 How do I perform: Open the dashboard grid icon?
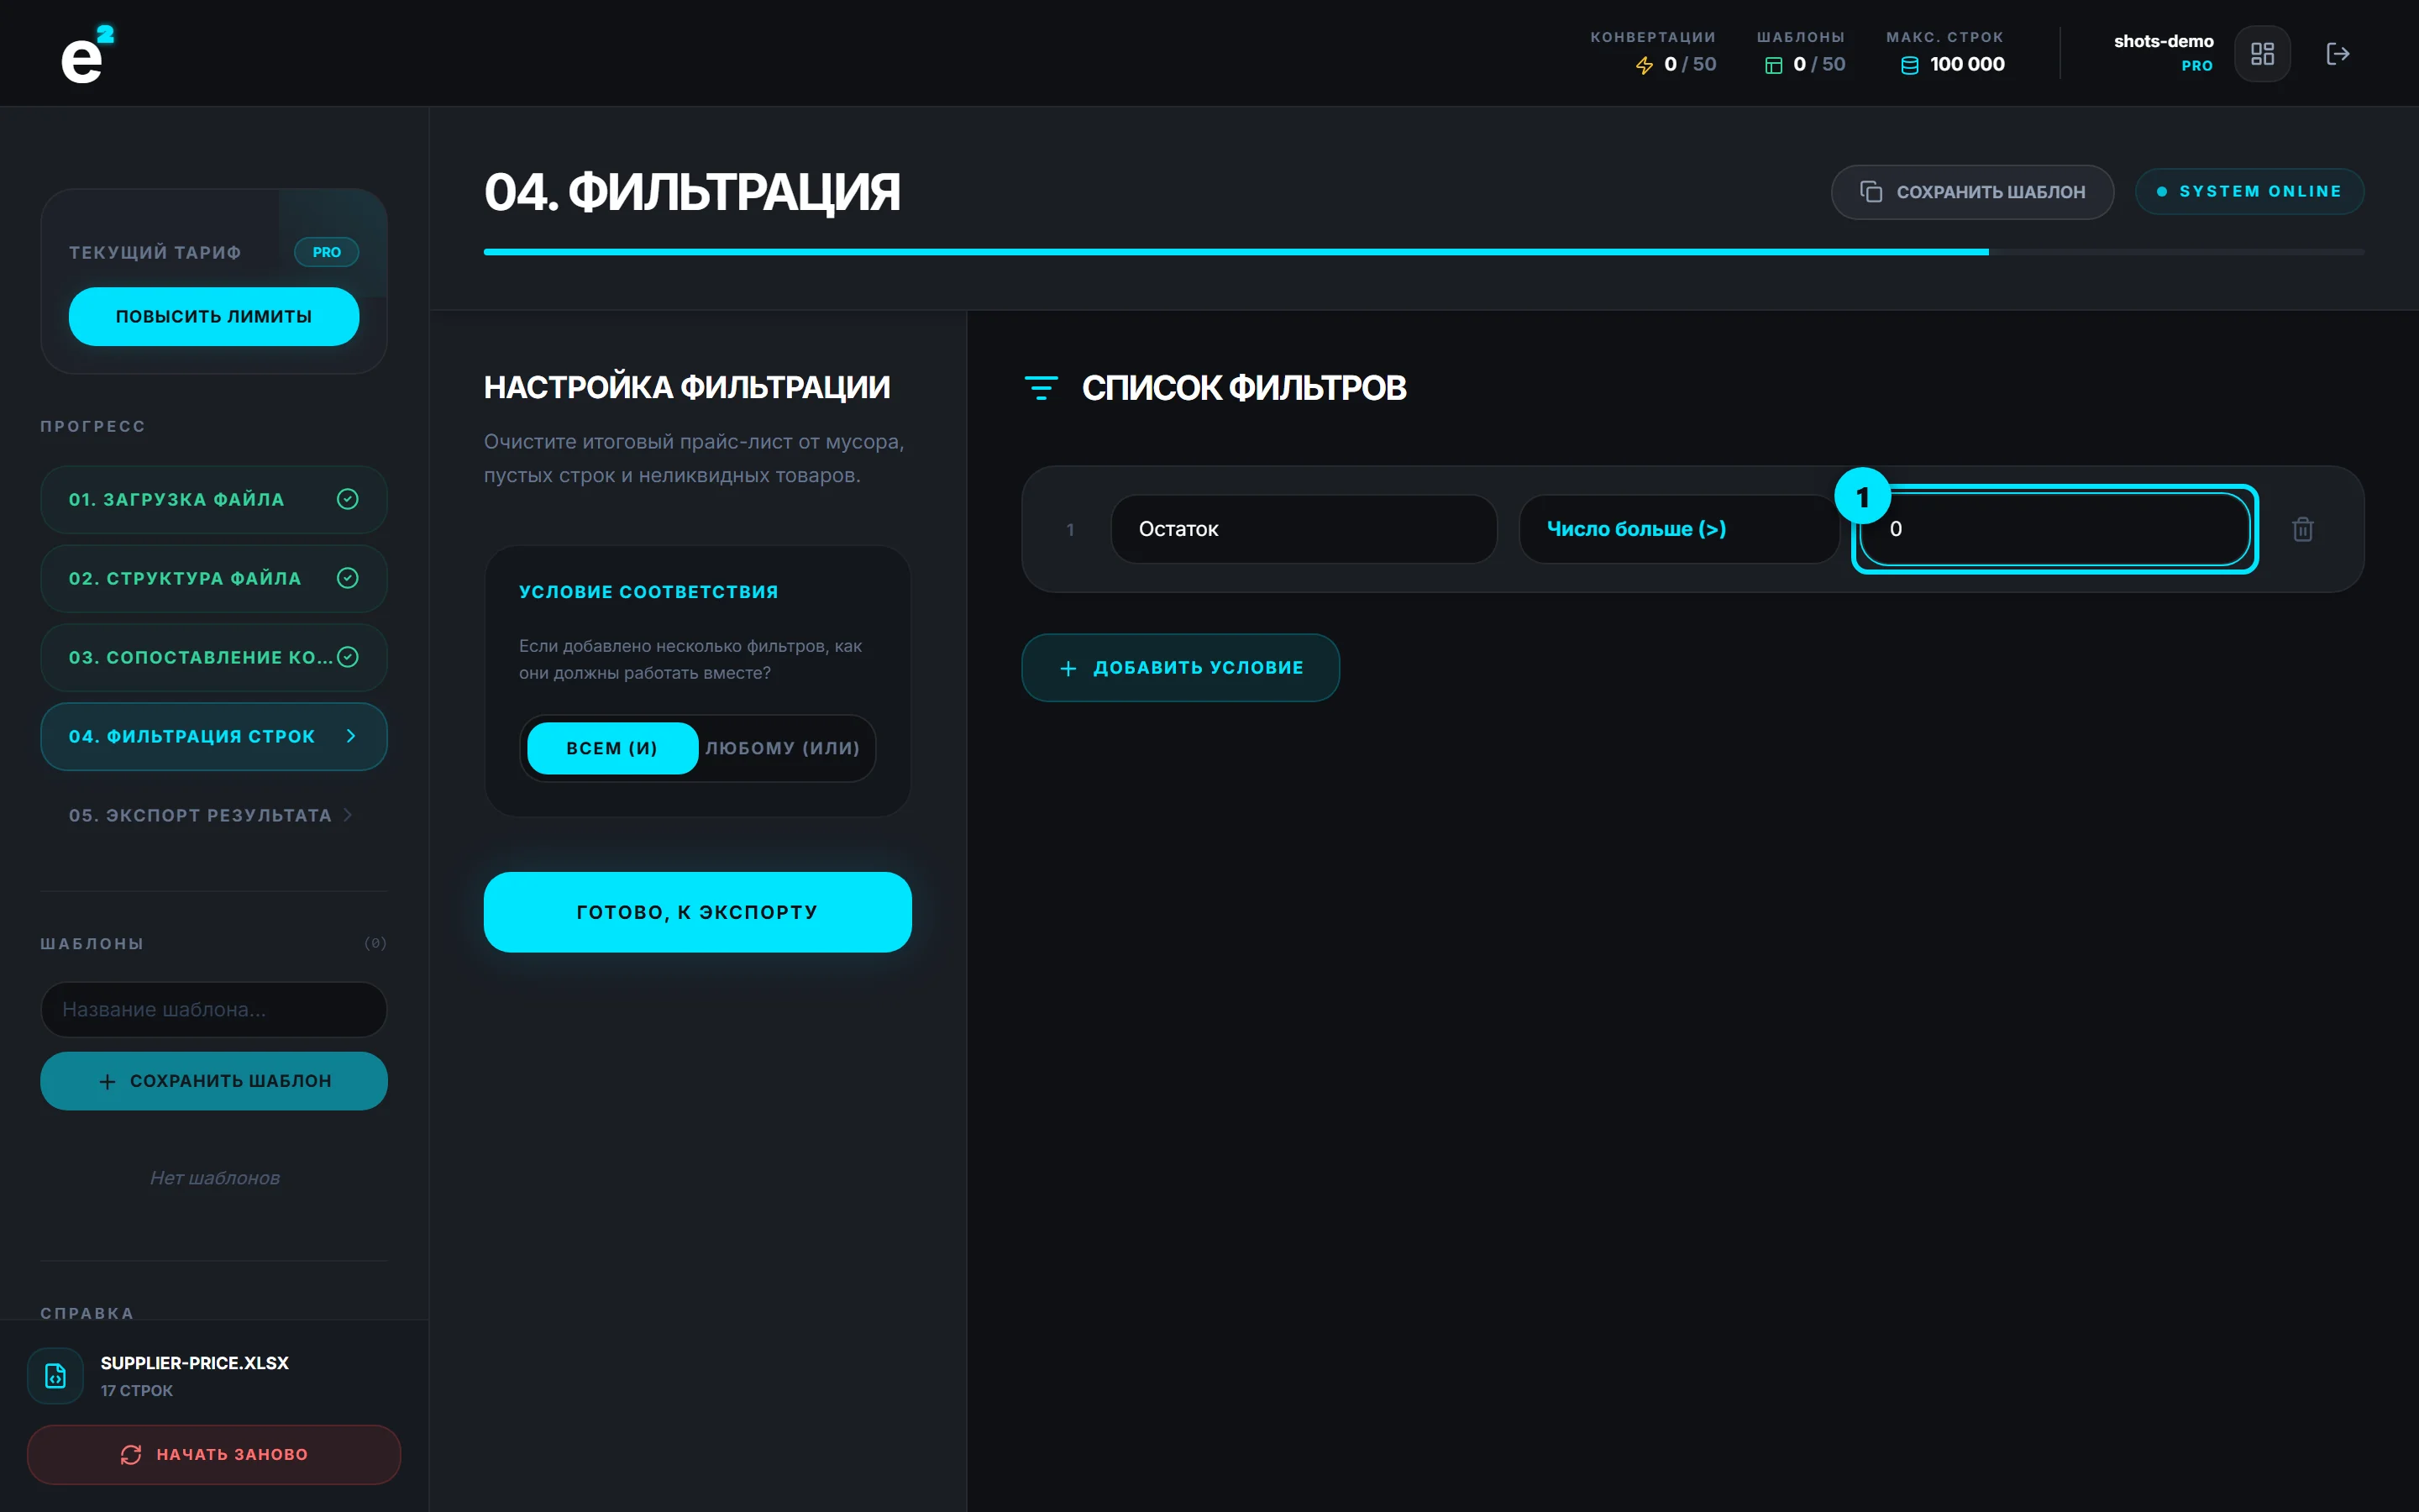(x=2262, y=54)
